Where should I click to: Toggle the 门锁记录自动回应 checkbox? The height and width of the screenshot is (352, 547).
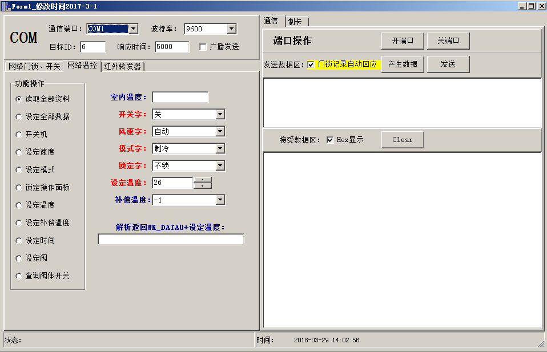point(311,64)
